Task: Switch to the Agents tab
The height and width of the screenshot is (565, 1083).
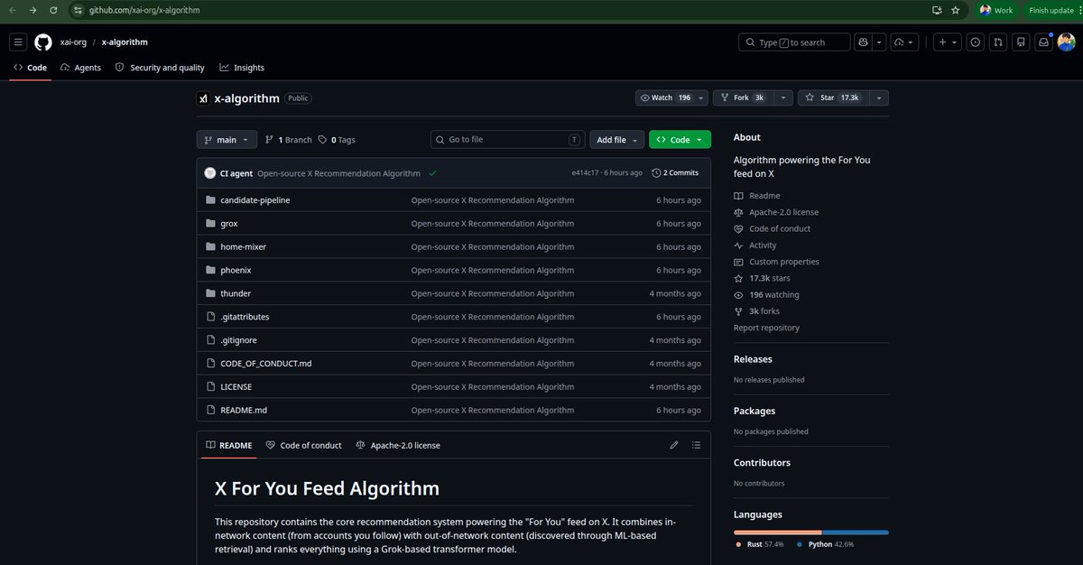Action: point(80,68)
